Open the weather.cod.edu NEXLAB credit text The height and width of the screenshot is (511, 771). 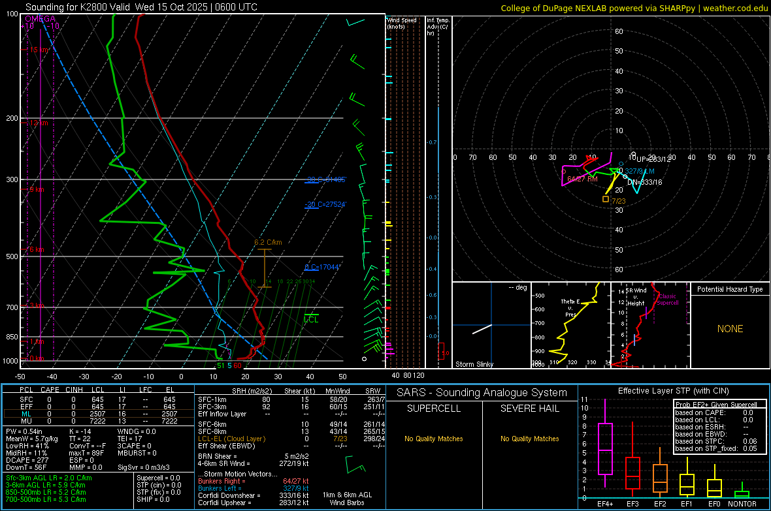pos(634,8)
